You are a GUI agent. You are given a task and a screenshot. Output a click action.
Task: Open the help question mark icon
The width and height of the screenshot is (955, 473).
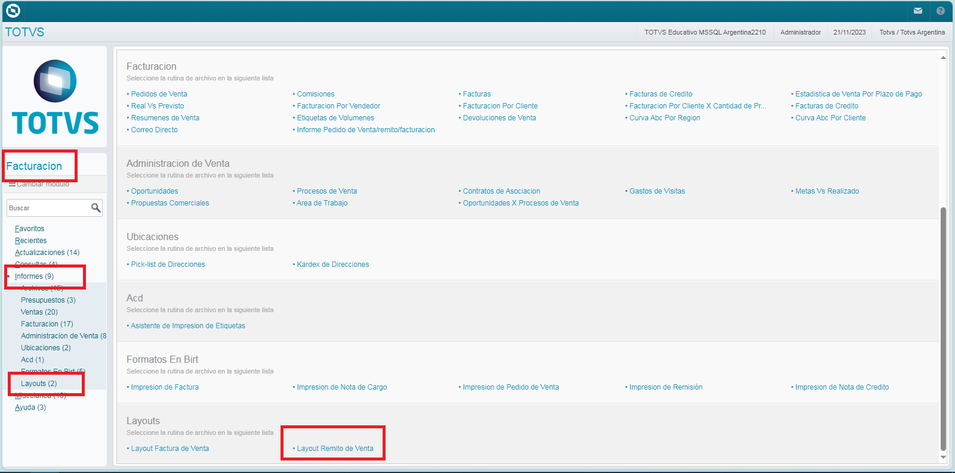click(x=941, y=11)
